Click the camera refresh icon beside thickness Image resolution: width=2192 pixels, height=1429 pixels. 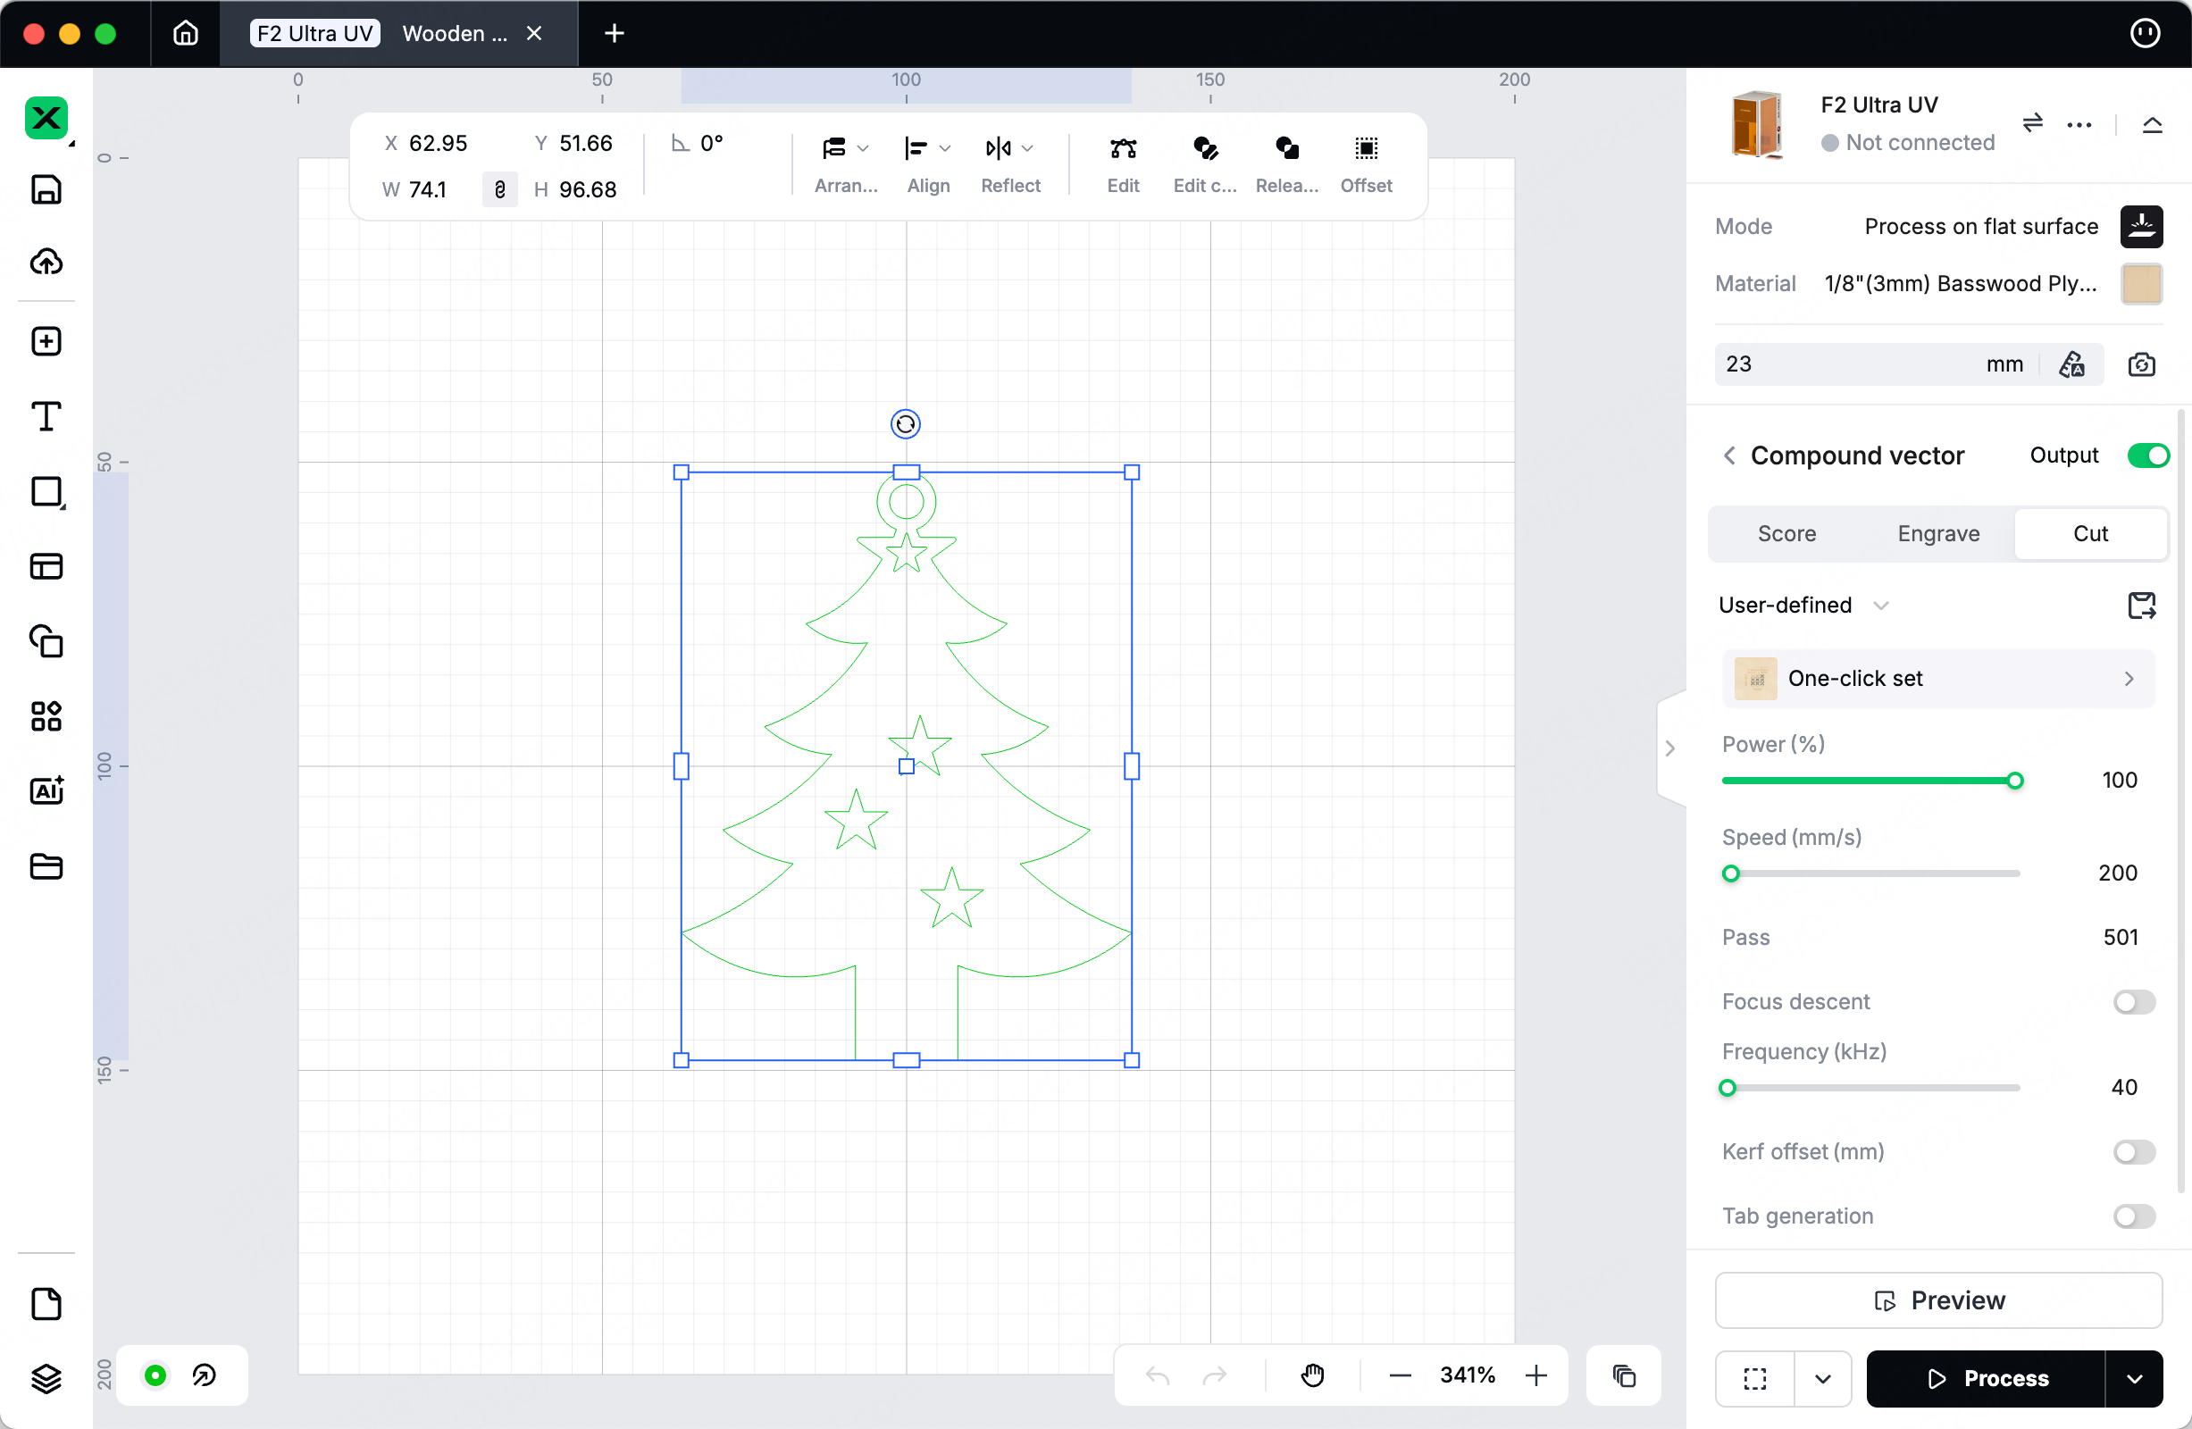(2141, 364)
